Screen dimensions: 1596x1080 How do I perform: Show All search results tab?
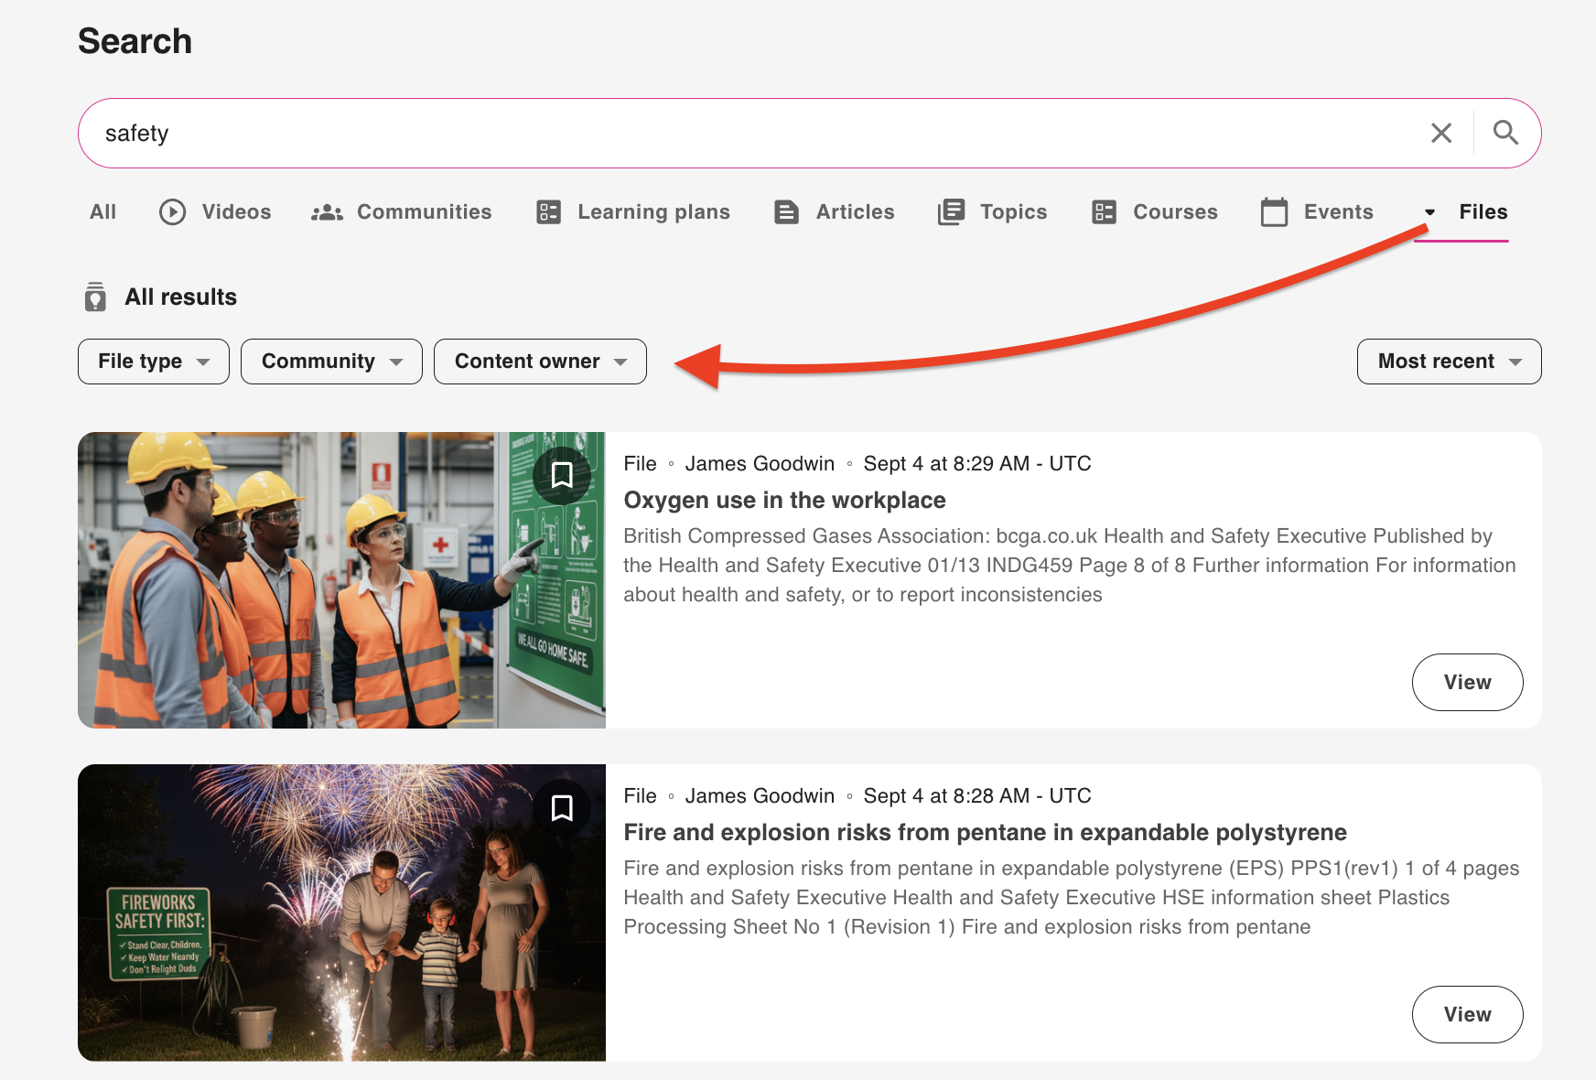[x=102, y=212]
